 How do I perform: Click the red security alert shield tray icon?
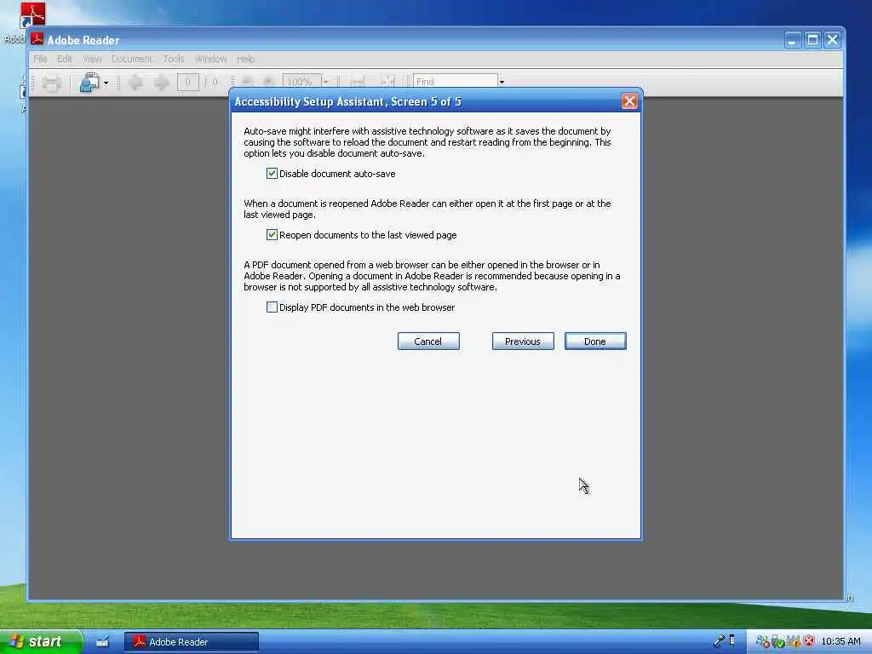pyautogui.click(x=809, y=642)
